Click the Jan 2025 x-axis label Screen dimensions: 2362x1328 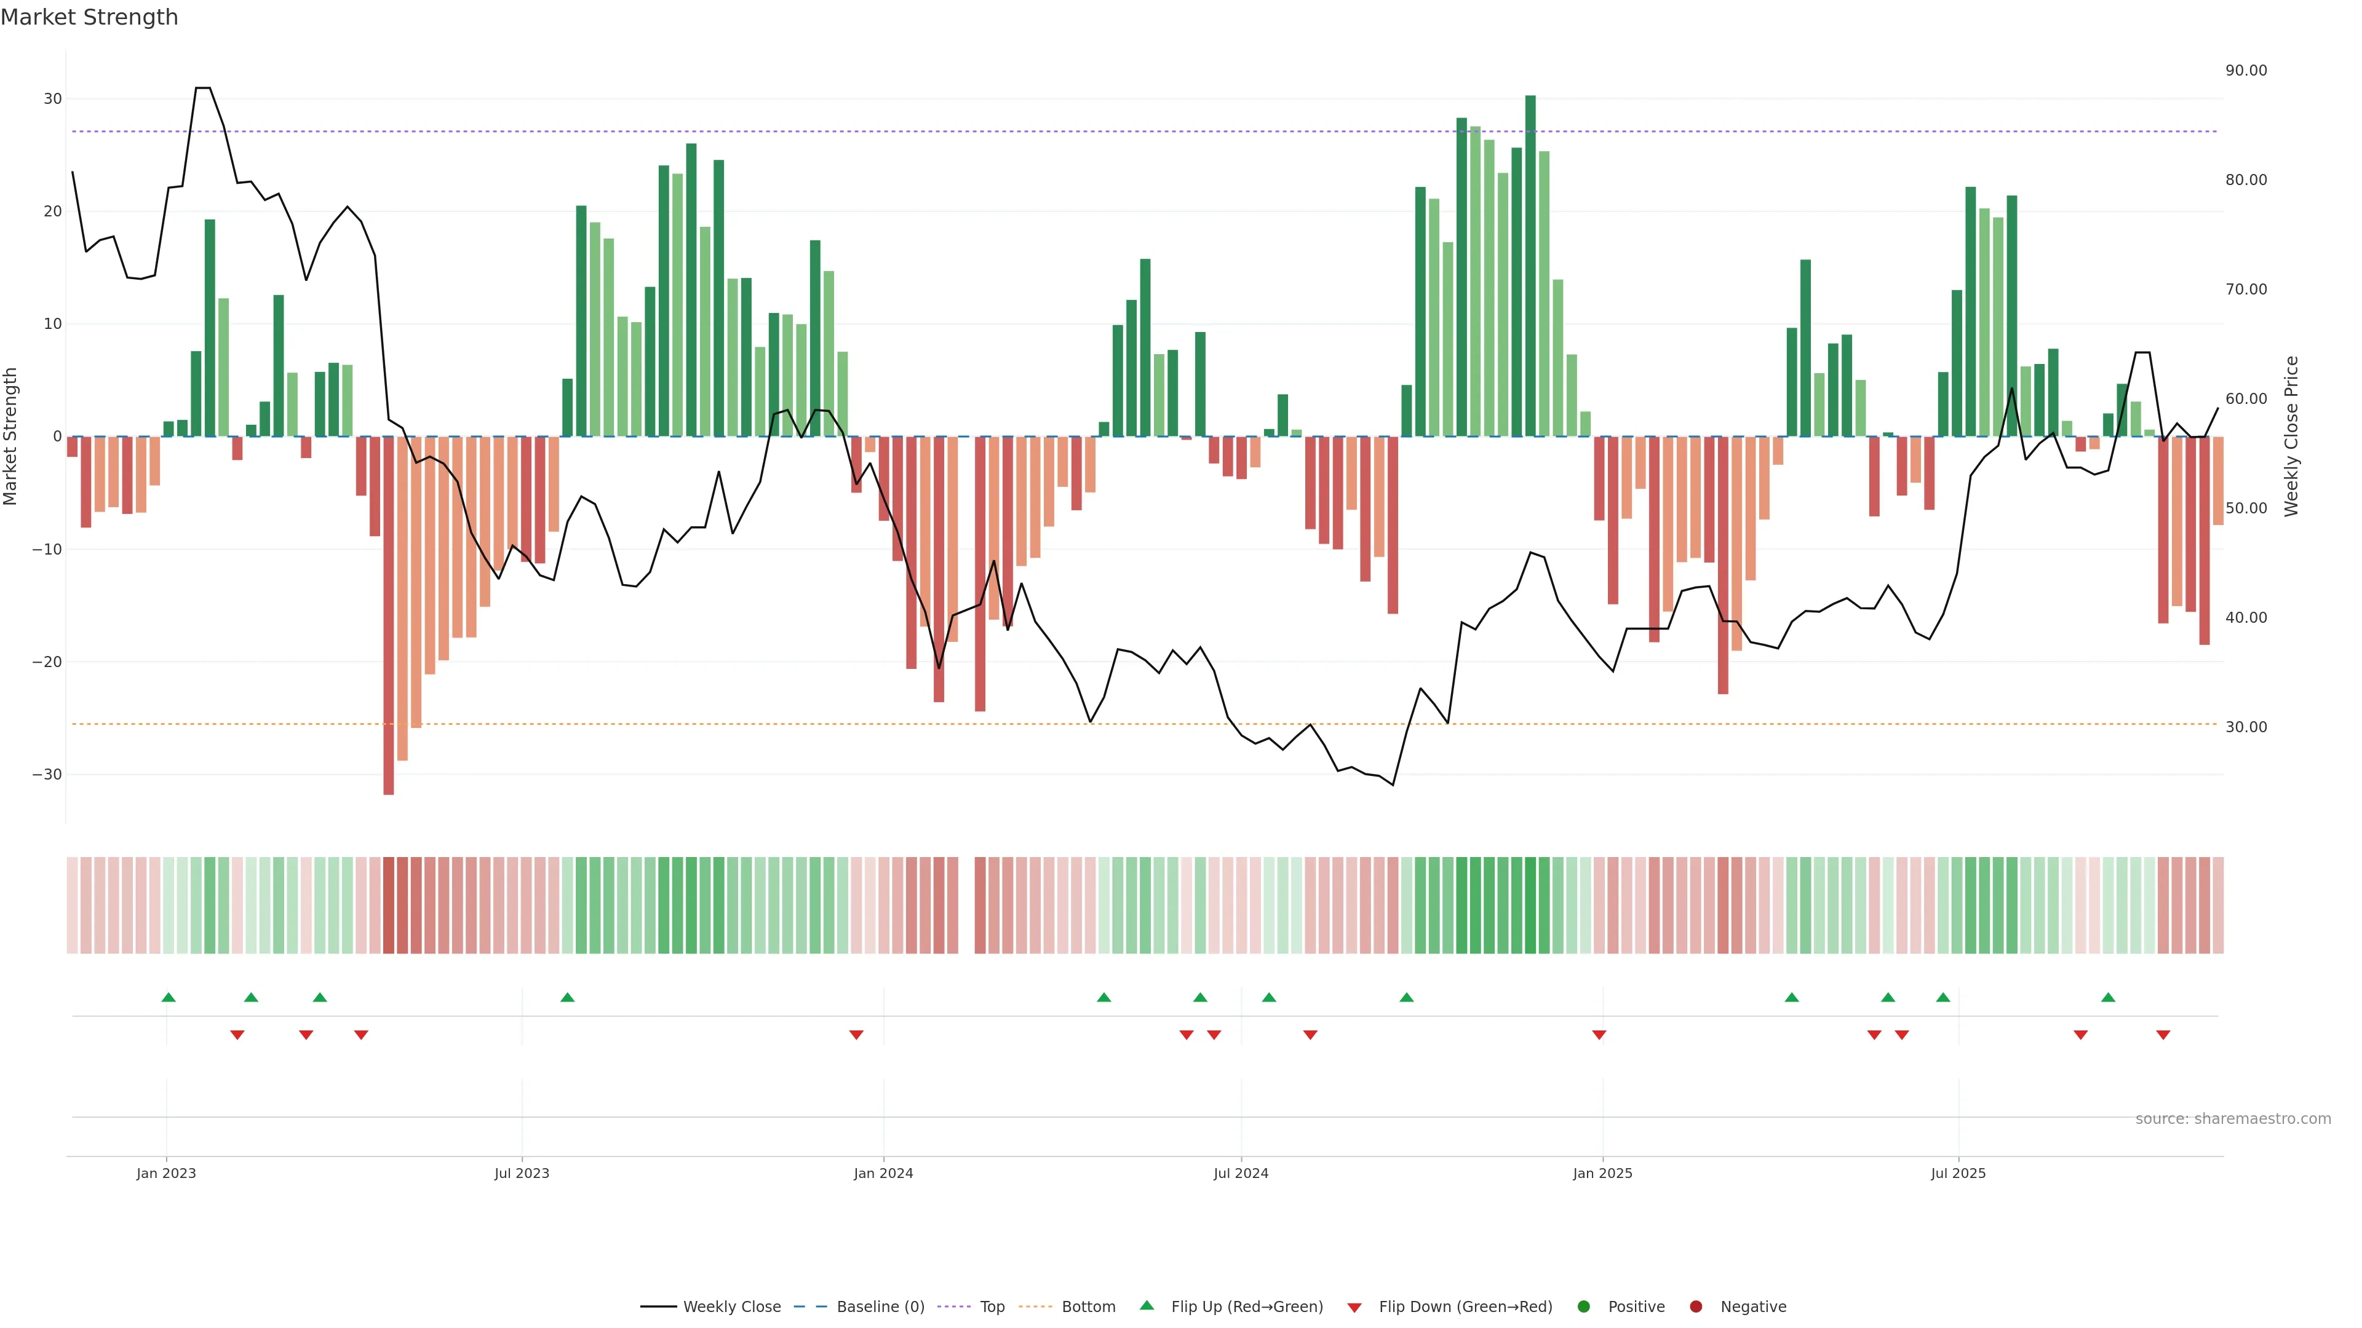[1602, 1173]
